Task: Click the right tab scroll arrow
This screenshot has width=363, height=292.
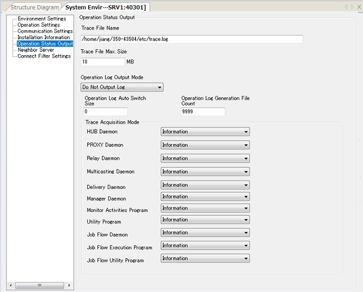Action: [x=351, y=7]
